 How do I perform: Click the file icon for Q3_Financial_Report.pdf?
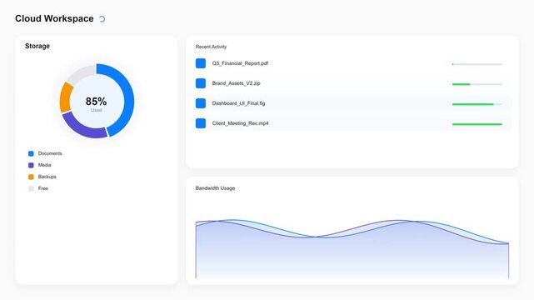pyautogui.click(x=201, y=63)
